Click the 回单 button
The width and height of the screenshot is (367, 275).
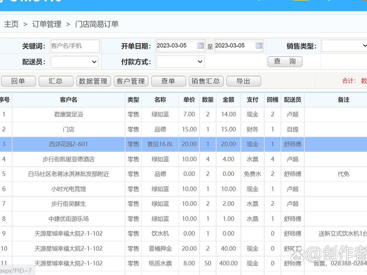tap(18, 81)
